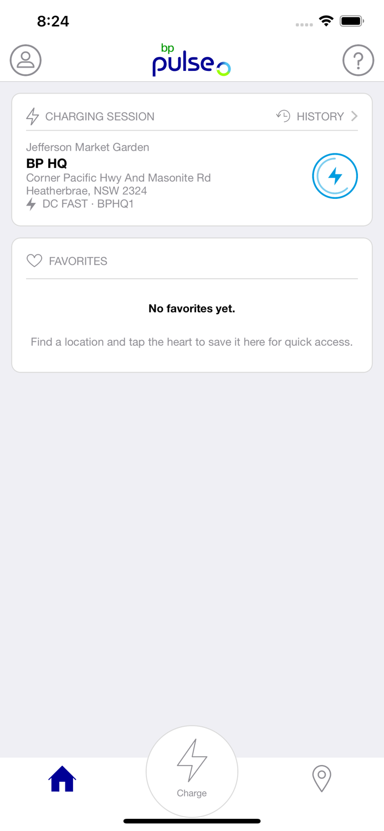Image resolution: width=384 pixels, height=831 pixels.
Task: Tap the FAVORITES section header
Action: (78, 261)
